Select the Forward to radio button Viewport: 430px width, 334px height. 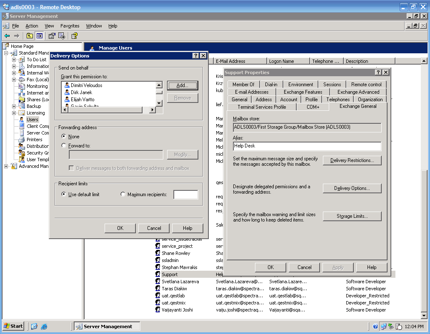tap(64, 146)
